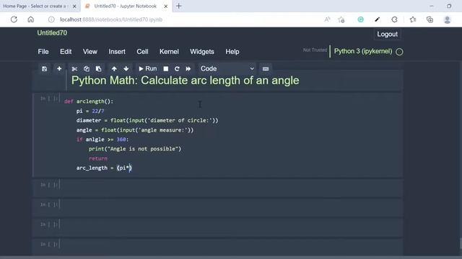Open the Widgets menu
The image size is (462, 259).
click(x=202, y=52)
